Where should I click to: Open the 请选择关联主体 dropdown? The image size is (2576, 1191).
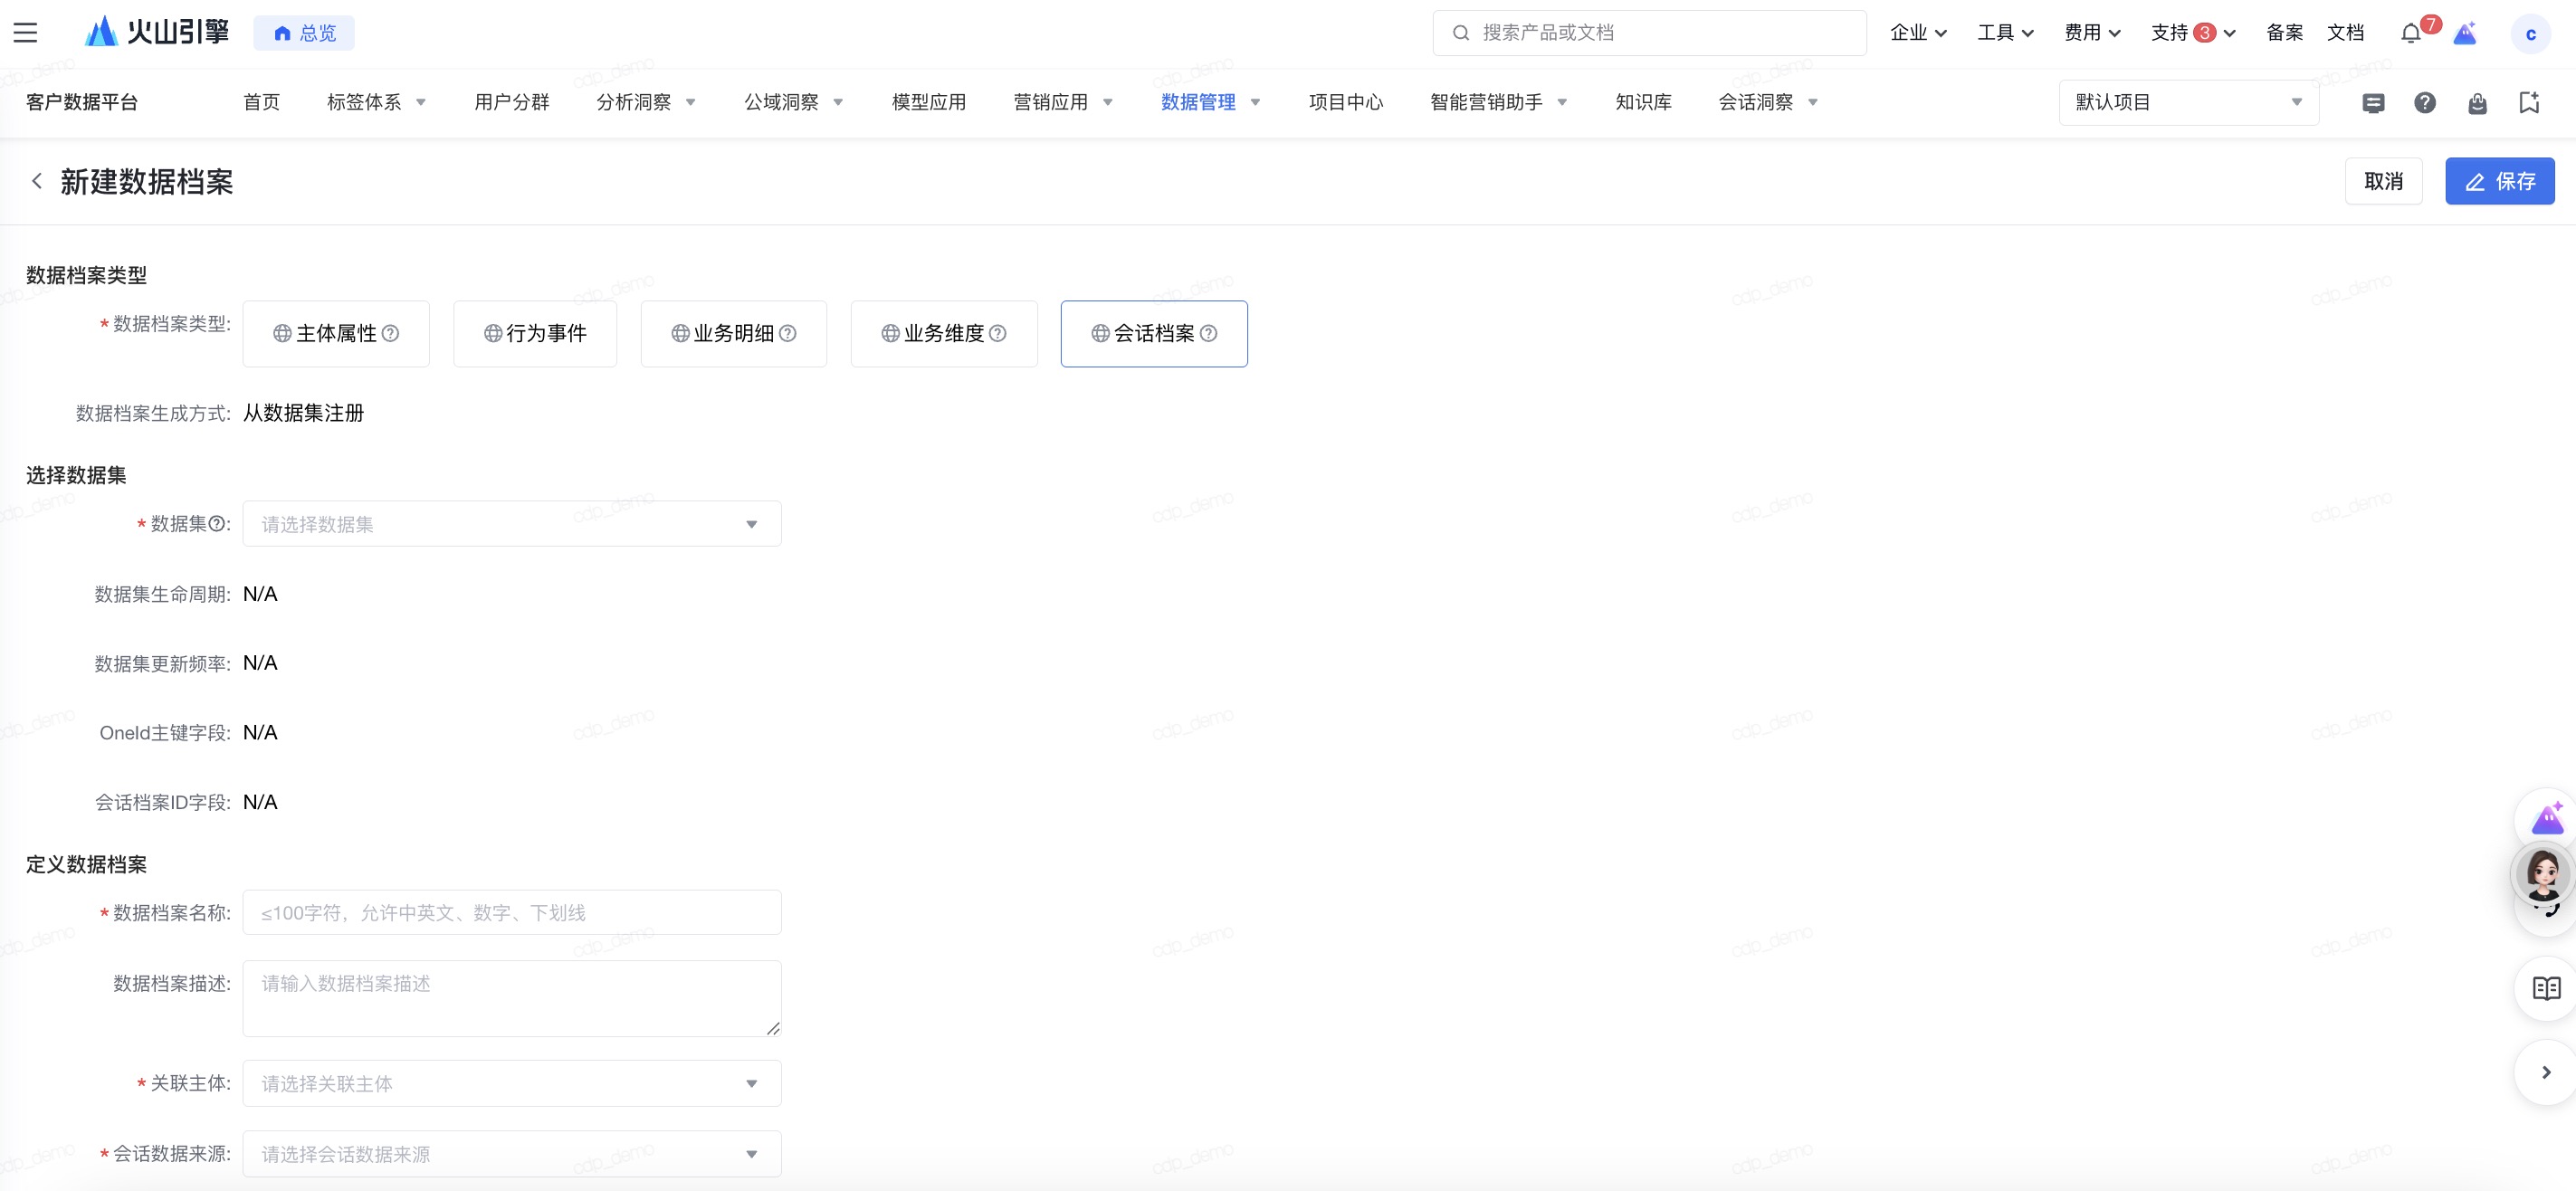511,1084
